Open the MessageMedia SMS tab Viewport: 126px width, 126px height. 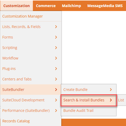105,6
